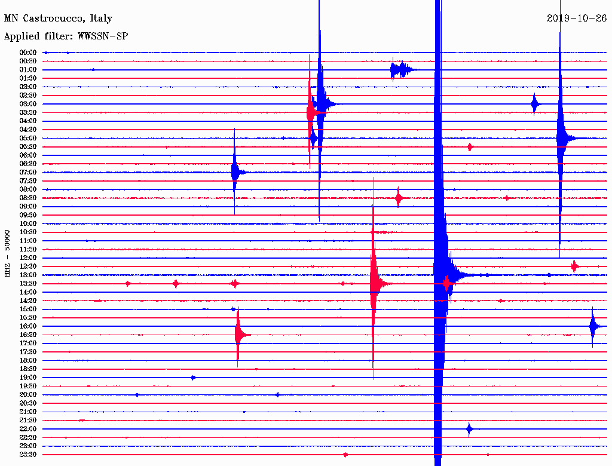Click the 09:30 time label
The image size is (612, 466).
pyautogui.click(x=28, y=215)
